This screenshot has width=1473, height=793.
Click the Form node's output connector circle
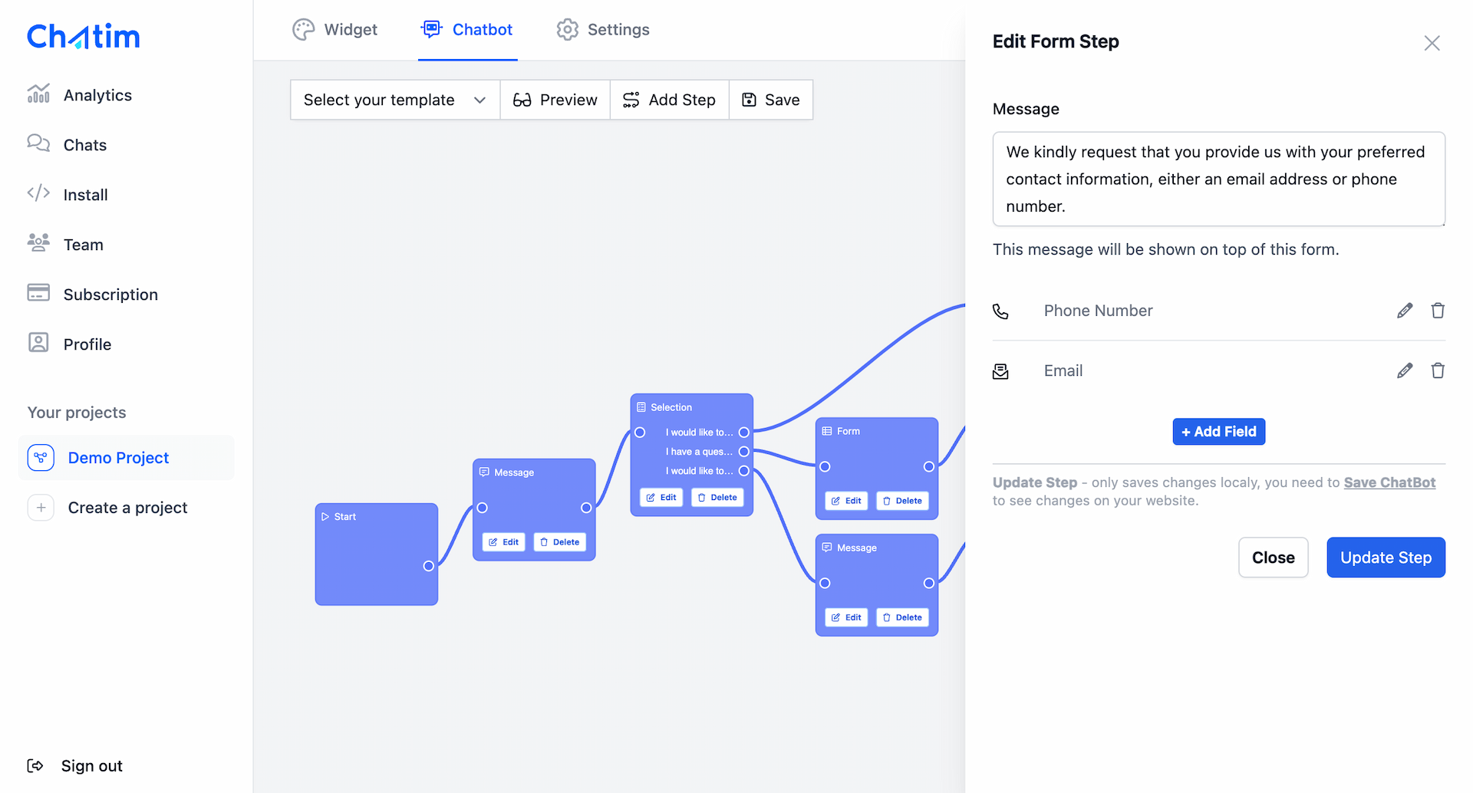click(x=928, y=466)
